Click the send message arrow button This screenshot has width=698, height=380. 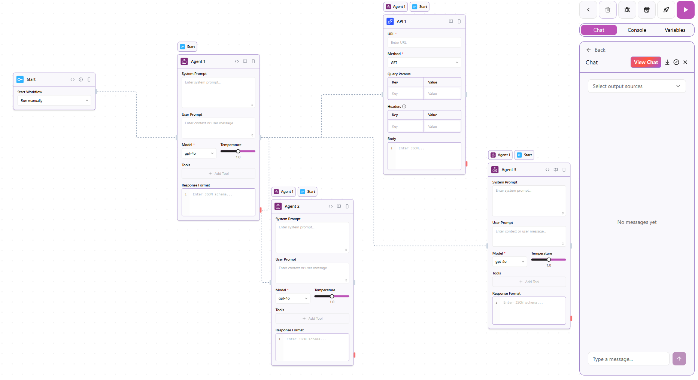point(679,359)
